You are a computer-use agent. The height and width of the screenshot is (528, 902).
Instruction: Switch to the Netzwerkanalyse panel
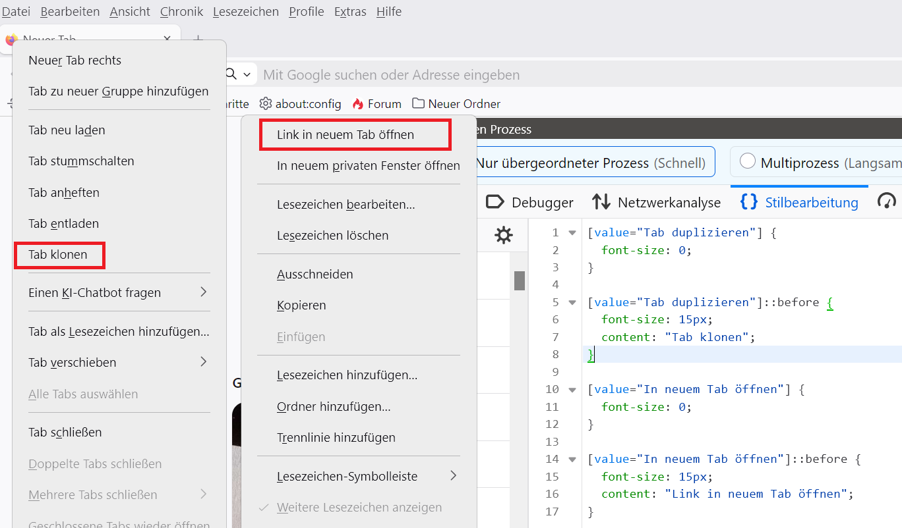656,202
